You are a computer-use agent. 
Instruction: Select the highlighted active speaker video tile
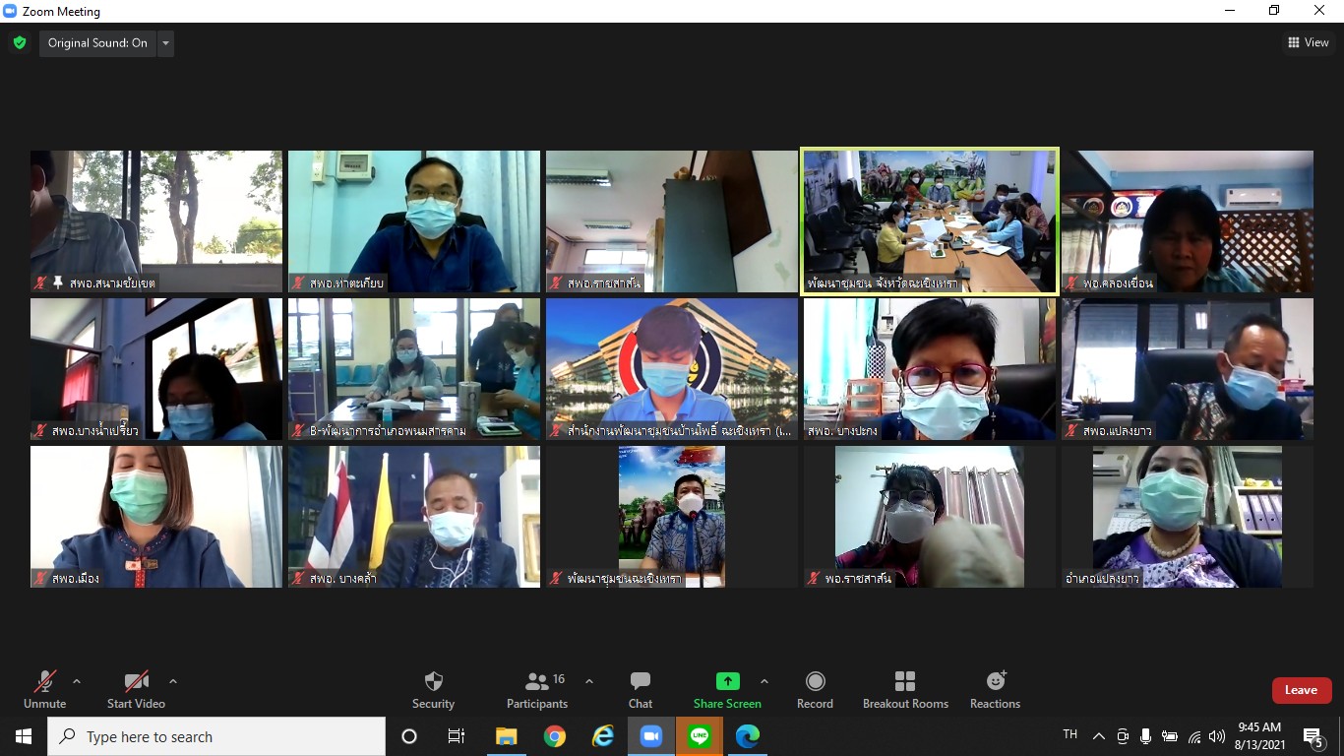tap(930, 221)
